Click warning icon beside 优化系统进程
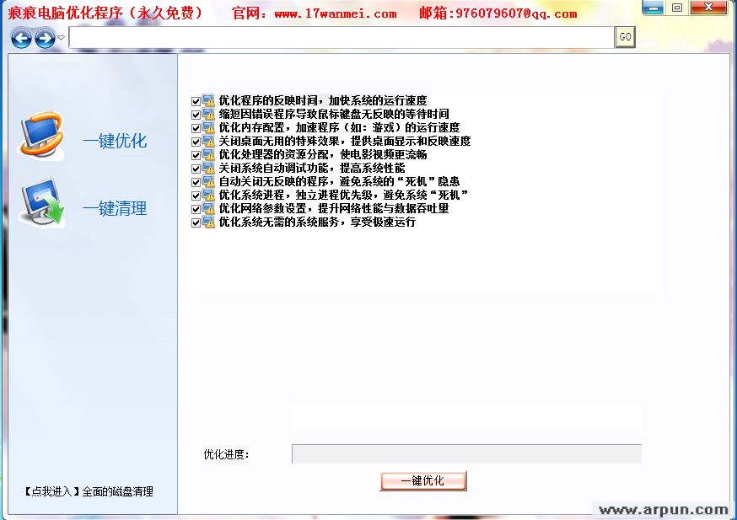Screen dimensions: 737x520 [x=208, y=196]
